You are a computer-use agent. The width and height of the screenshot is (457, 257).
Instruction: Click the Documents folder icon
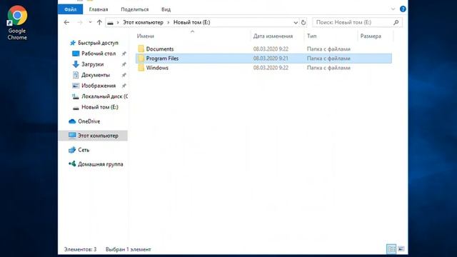pyautogui.click(x=141, y=49)
